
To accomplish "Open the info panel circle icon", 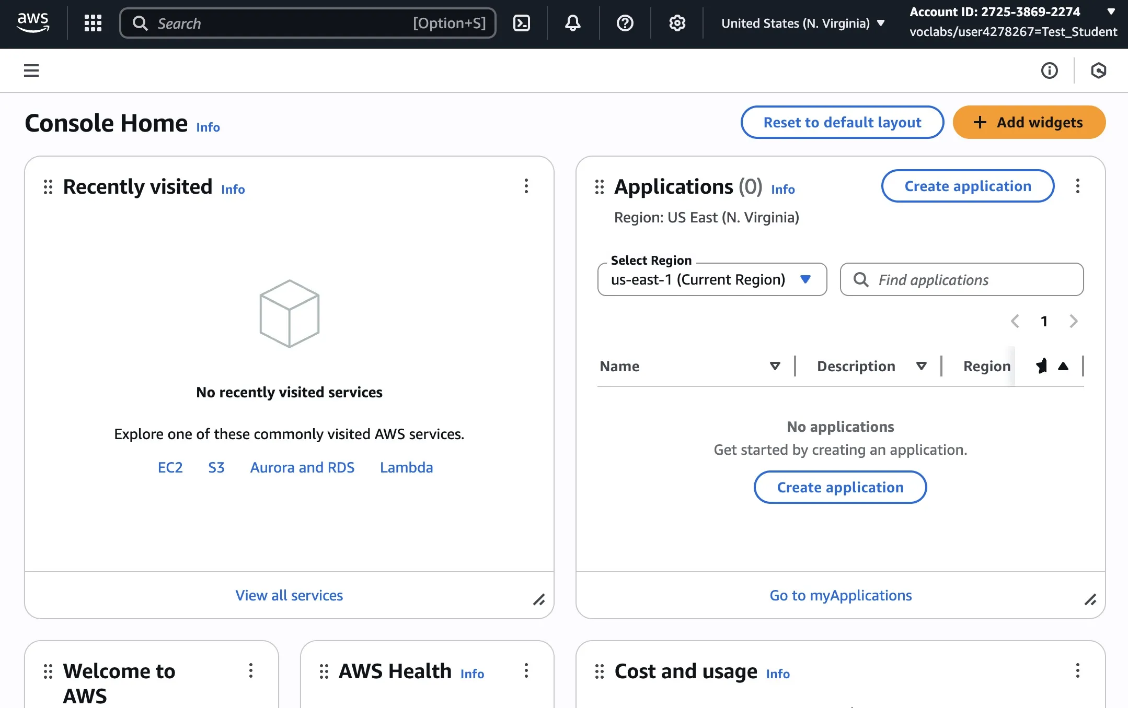I will click(1049, 70).
